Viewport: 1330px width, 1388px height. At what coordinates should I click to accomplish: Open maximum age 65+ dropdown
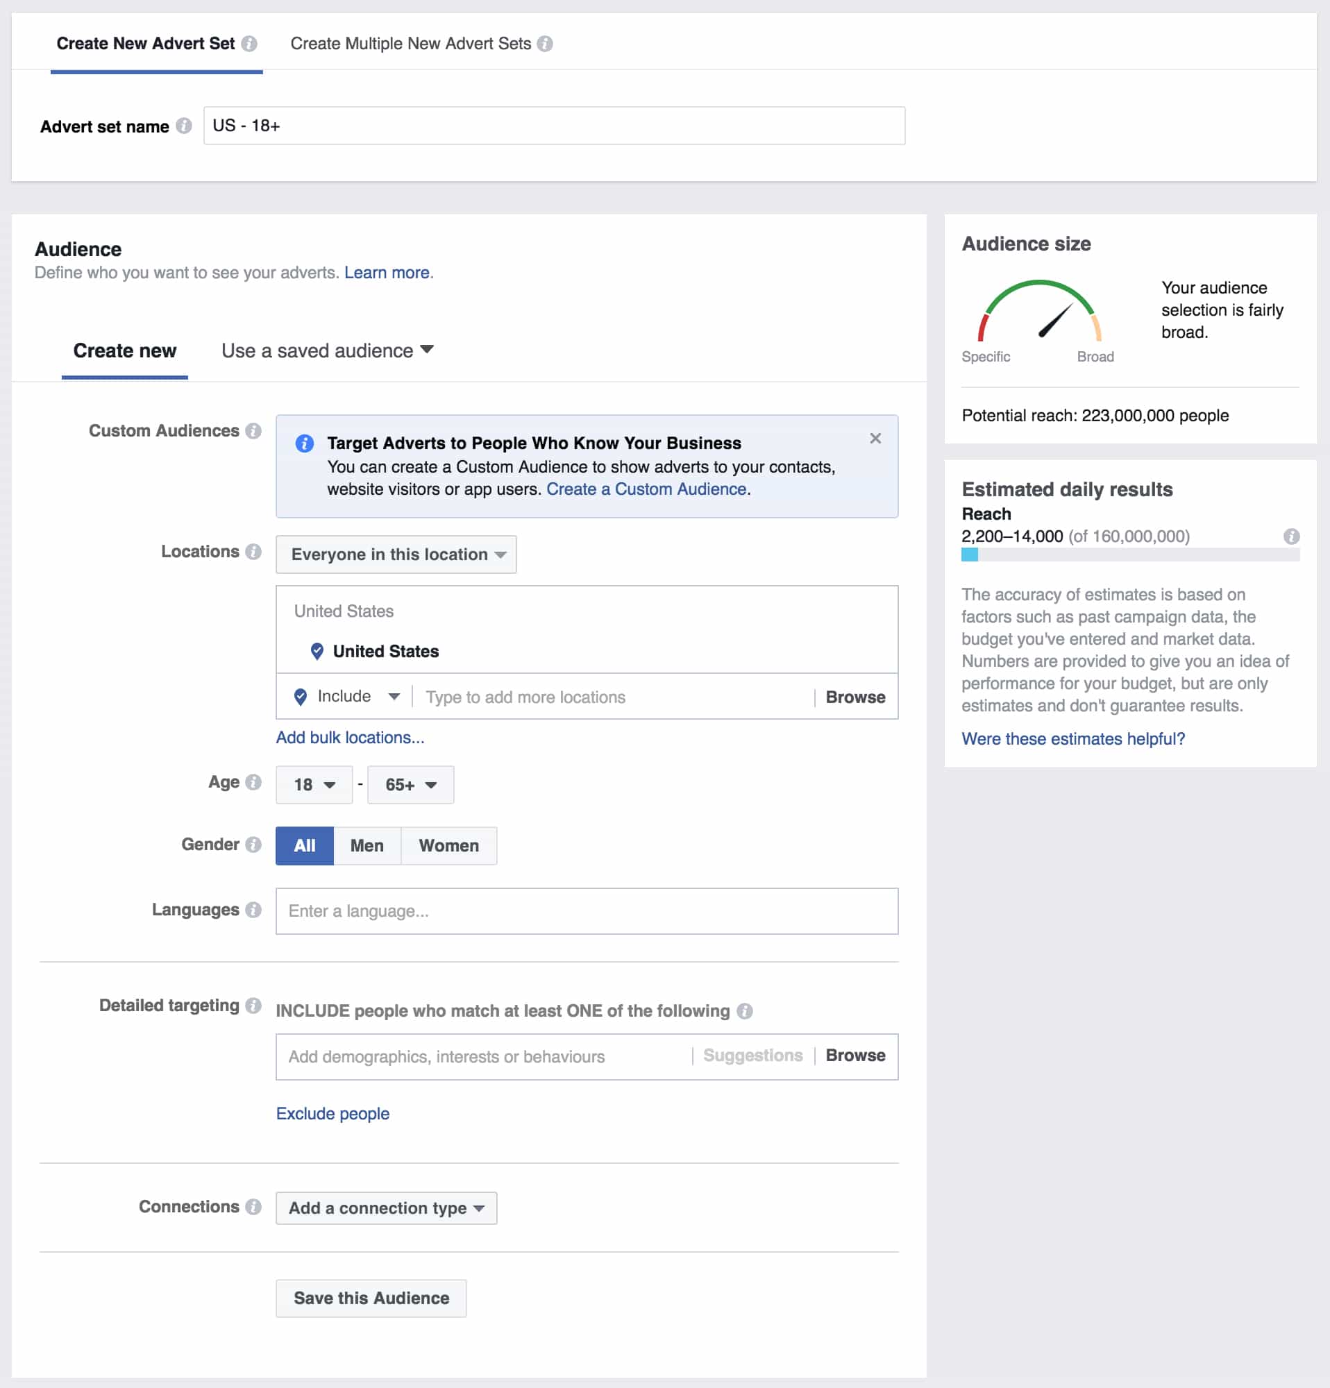(x=411, y=785)
